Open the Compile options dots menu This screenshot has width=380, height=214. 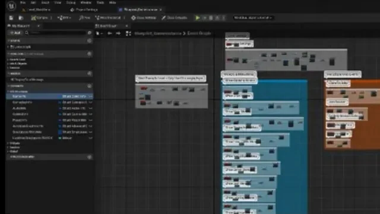pyautogui.click(x=51, y=18)
